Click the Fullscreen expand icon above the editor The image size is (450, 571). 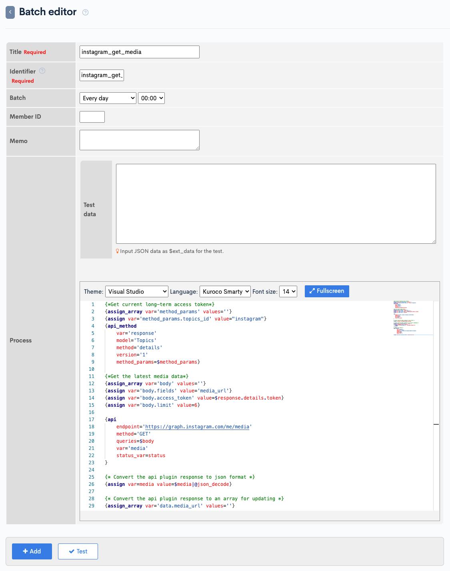(313, 291)
